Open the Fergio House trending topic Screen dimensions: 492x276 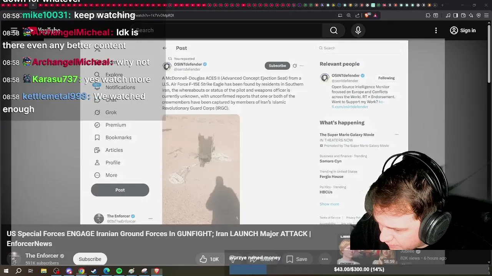point(331,177)
